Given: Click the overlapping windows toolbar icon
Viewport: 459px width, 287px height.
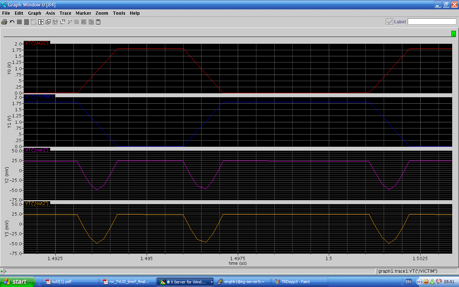Looking at the screenshot, I should point(48,22).
